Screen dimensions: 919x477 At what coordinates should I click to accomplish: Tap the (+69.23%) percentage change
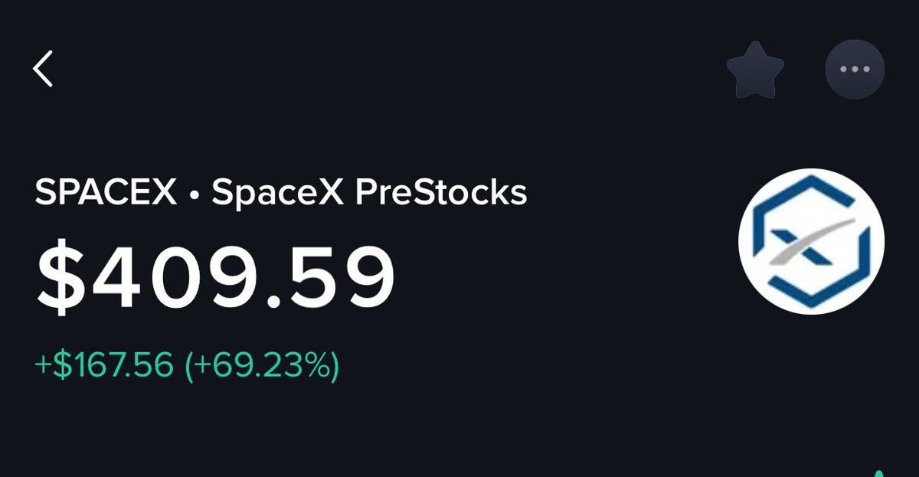(261, 365)
